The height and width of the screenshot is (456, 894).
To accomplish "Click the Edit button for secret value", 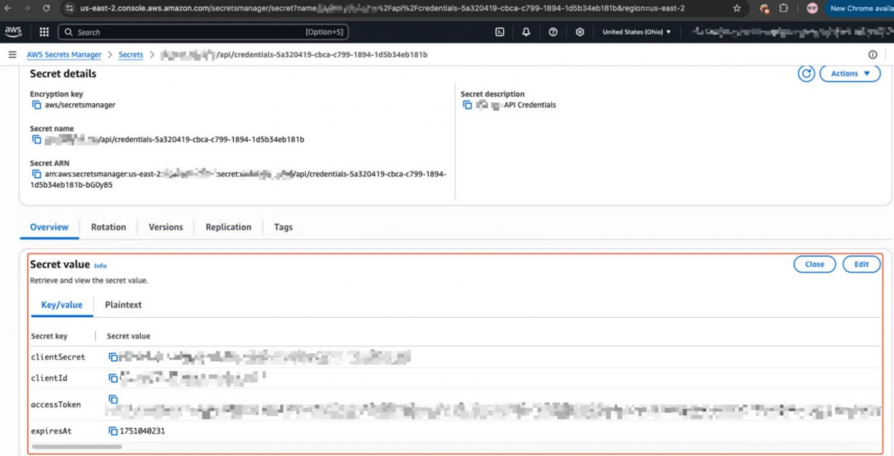I will click(x=861, y=264).
